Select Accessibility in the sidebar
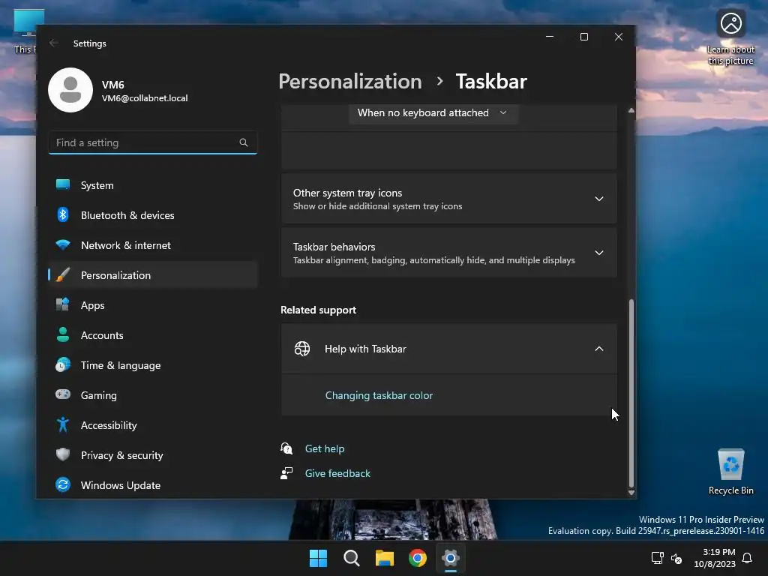768x576 pixels. (x=153, y=425)
